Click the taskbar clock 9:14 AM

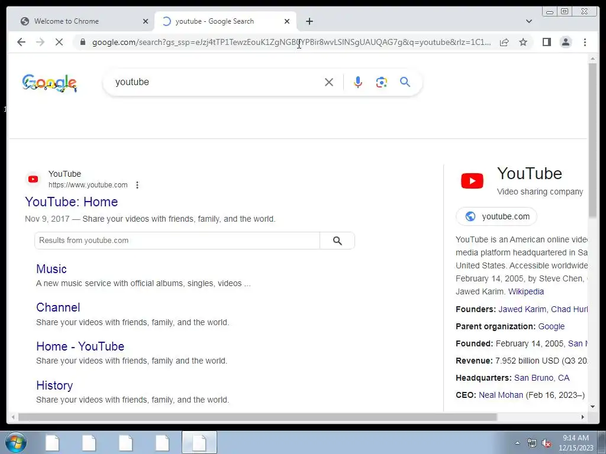click(575, 438)
